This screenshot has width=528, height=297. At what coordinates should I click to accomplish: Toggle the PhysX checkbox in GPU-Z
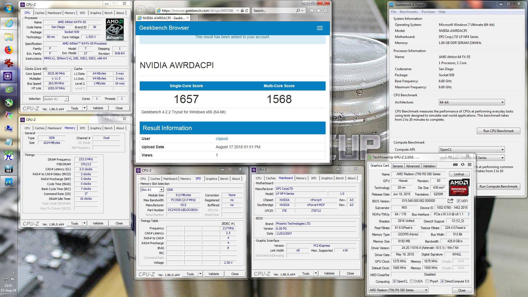tap(427, 281)
